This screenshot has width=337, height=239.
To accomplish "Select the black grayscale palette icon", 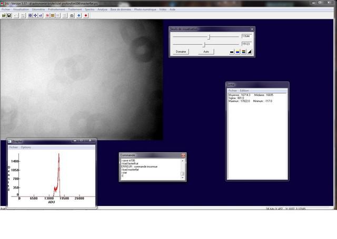I will pos(232,51).
